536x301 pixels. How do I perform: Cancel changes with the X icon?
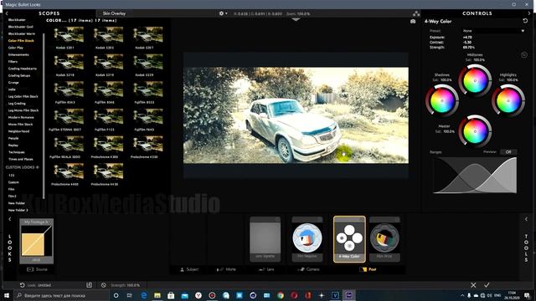(x=473, y=284)
